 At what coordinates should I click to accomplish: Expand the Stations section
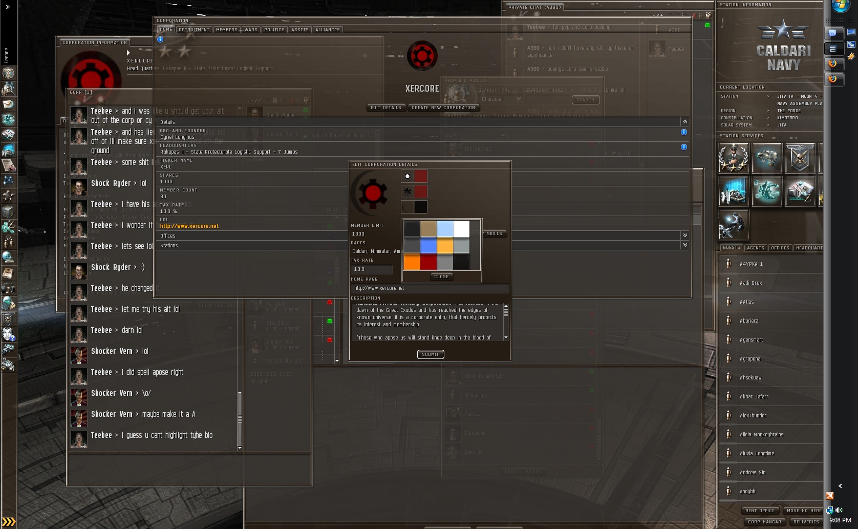tap(685, 245)
